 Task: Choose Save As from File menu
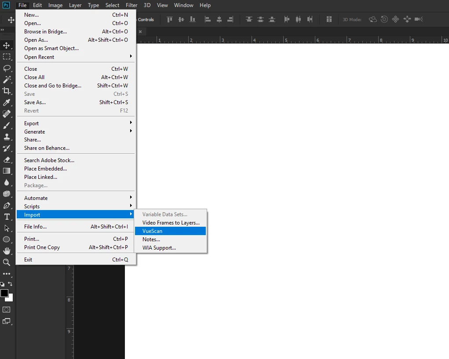(x=76, y=102)
